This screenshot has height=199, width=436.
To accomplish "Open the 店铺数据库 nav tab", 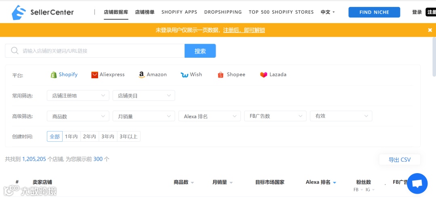I will pos(116,12).
